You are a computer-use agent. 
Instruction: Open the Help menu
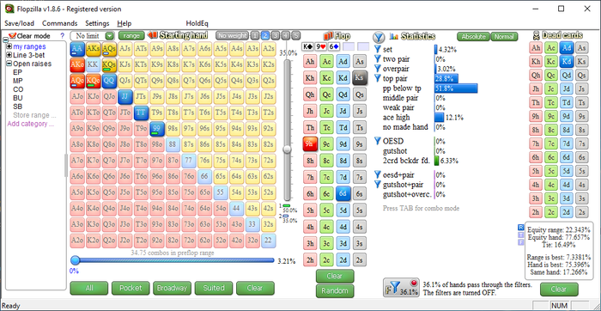point(124,23)
